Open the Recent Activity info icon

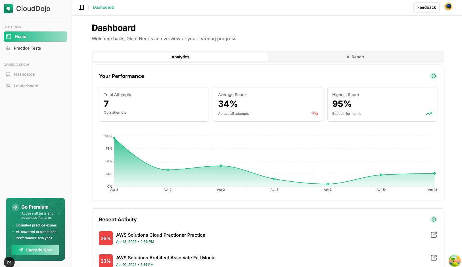[434, 219]
